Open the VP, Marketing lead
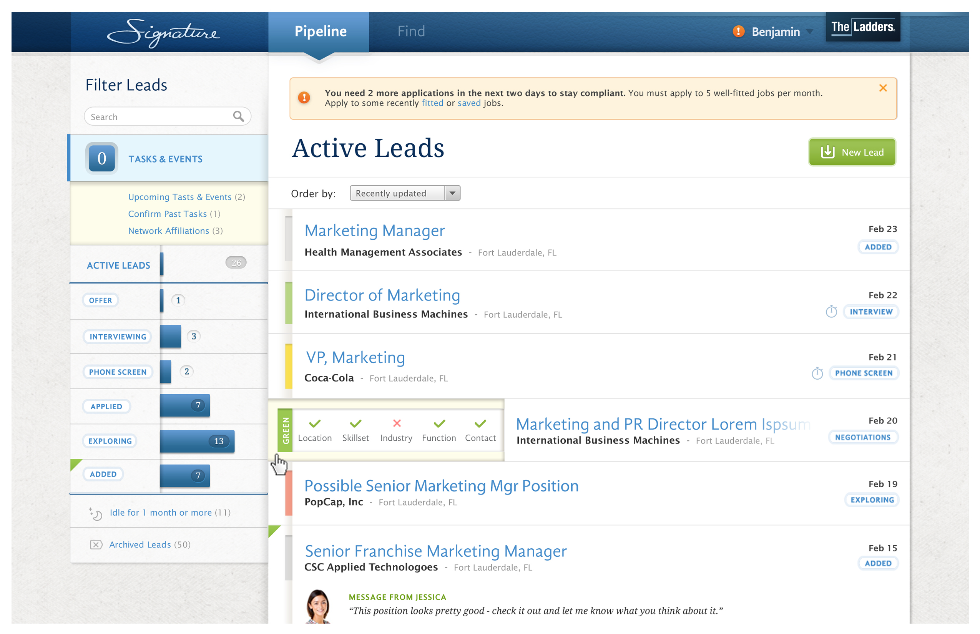Viewport: 980px width, 634px height. (356, 357)
